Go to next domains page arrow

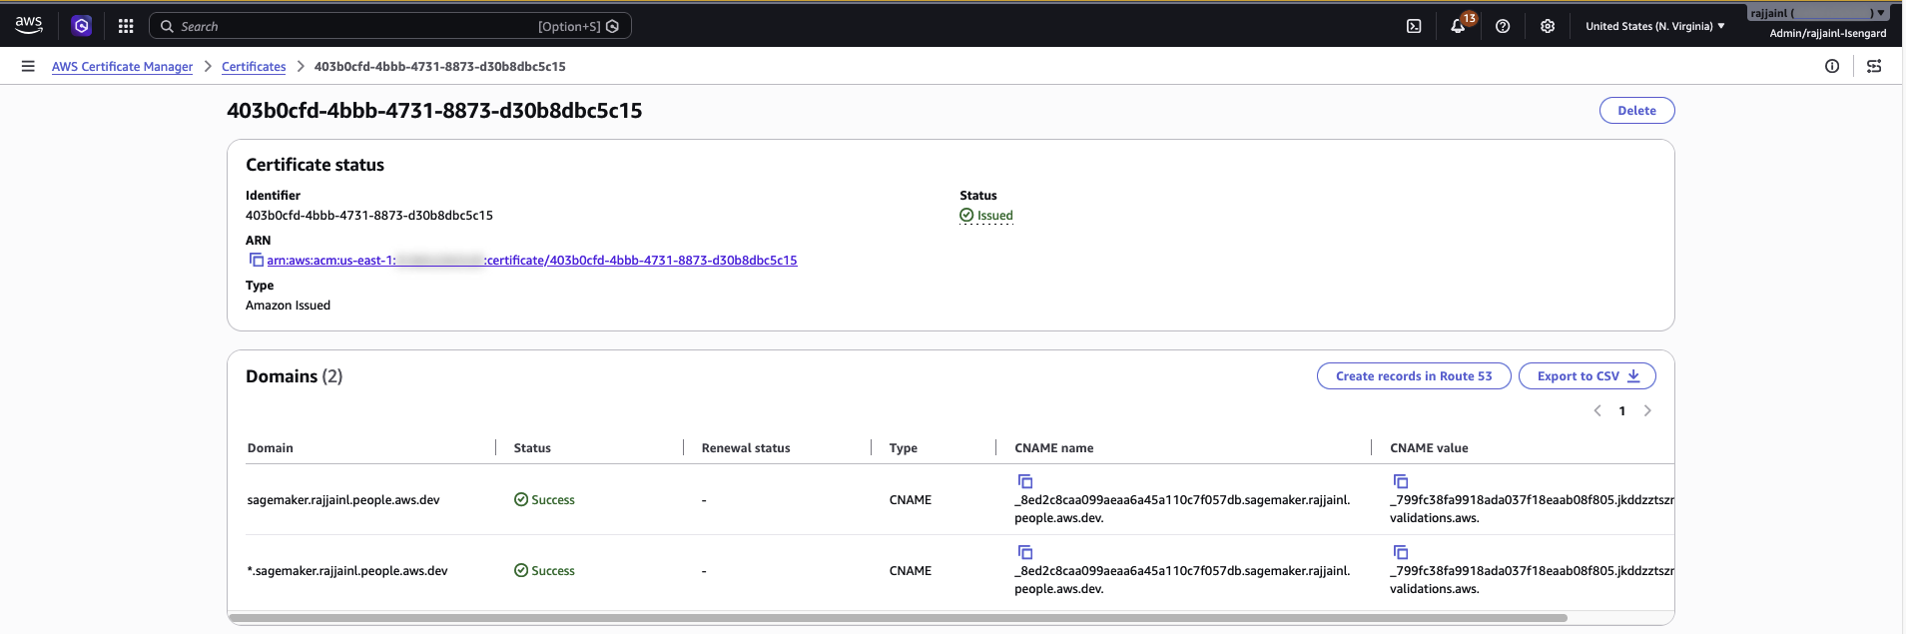(1647, 410)
